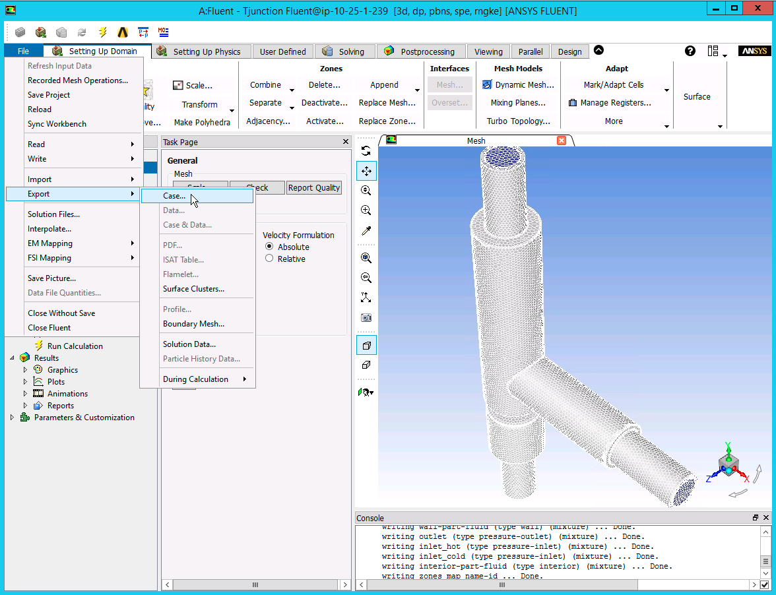
Task: Switch to the Solving tab
Action: [x=344, y=51]
